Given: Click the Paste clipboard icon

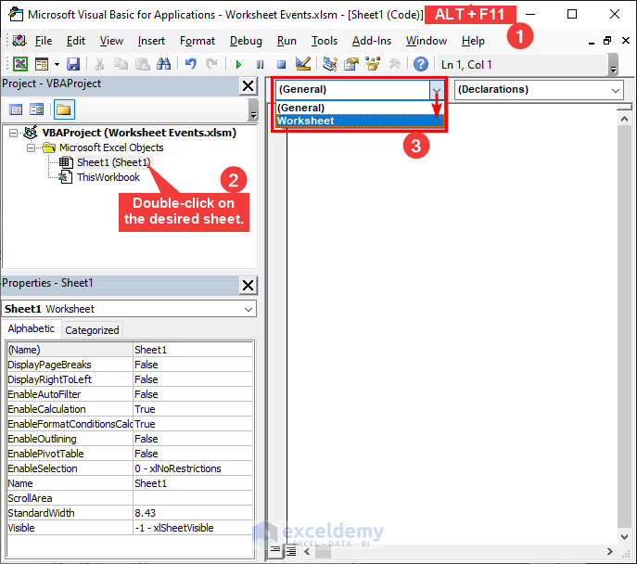Looking at the screenshot, I should (x=142, y=64).
